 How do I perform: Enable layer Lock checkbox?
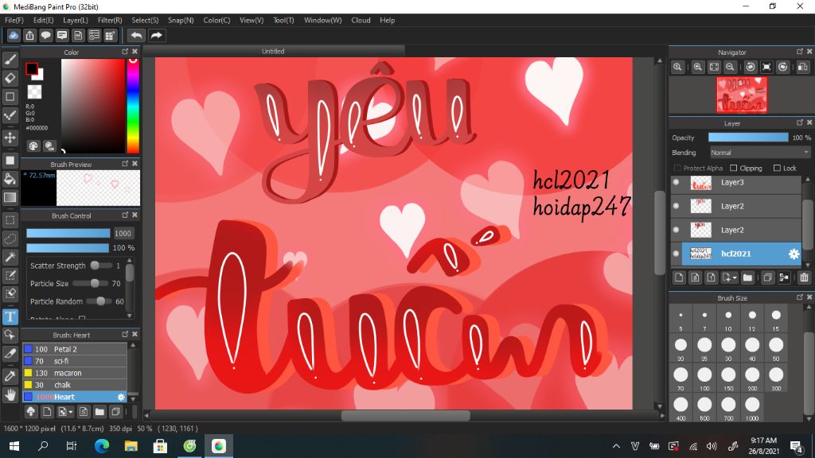(x=777, y=168)
